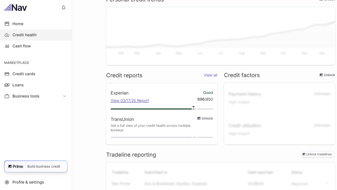Open Profile & settings

(28, 182)
